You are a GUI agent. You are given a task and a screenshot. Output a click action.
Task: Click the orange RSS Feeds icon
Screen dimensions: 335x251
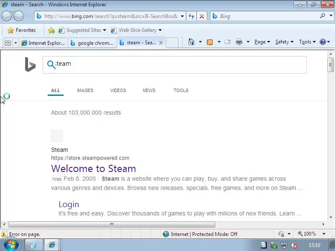tap(210, 42)
